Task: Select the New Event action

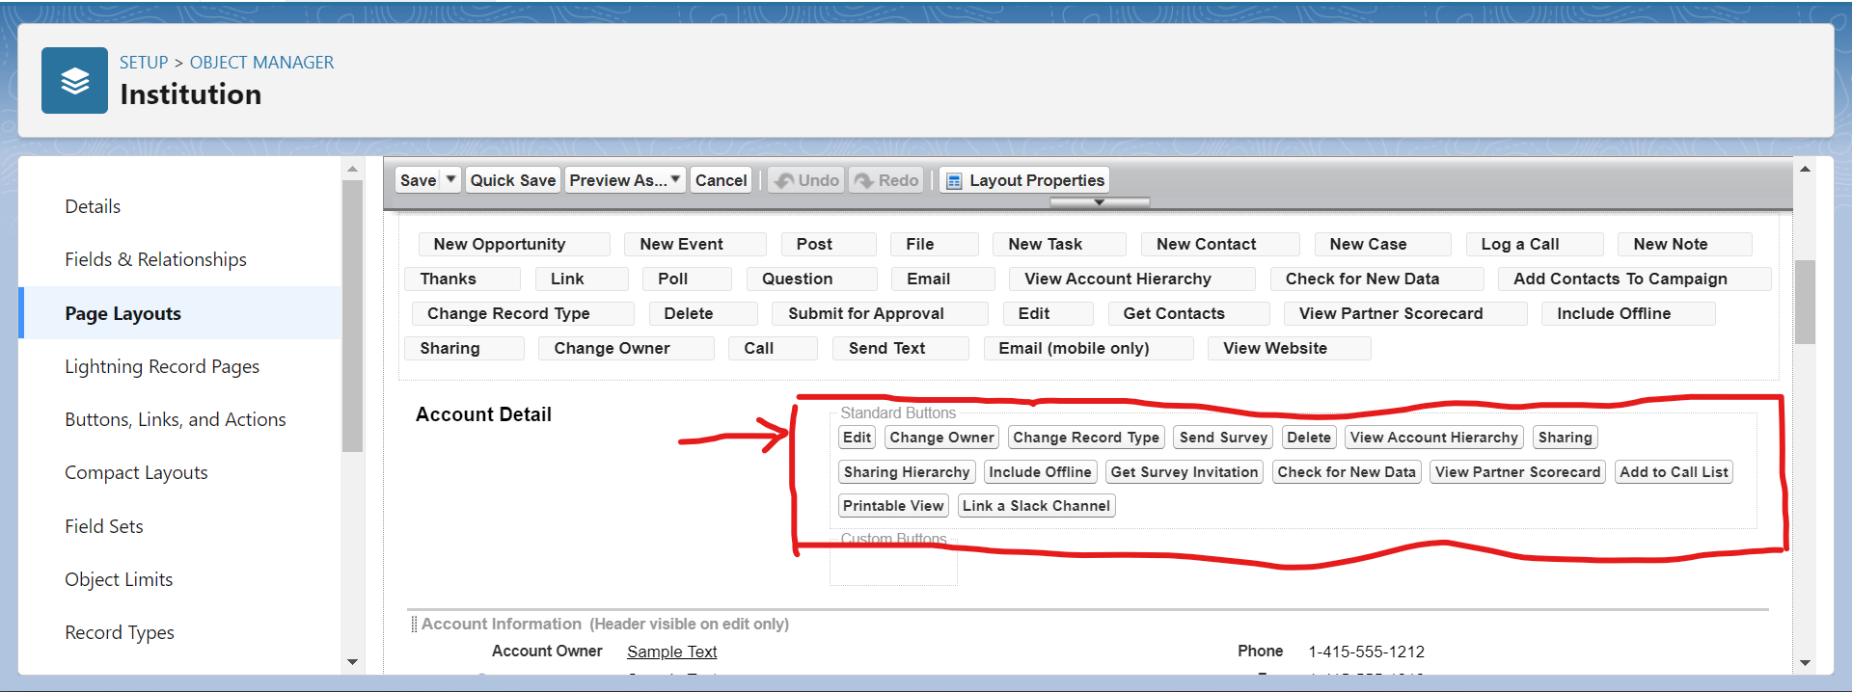Action: coord(695,244)
